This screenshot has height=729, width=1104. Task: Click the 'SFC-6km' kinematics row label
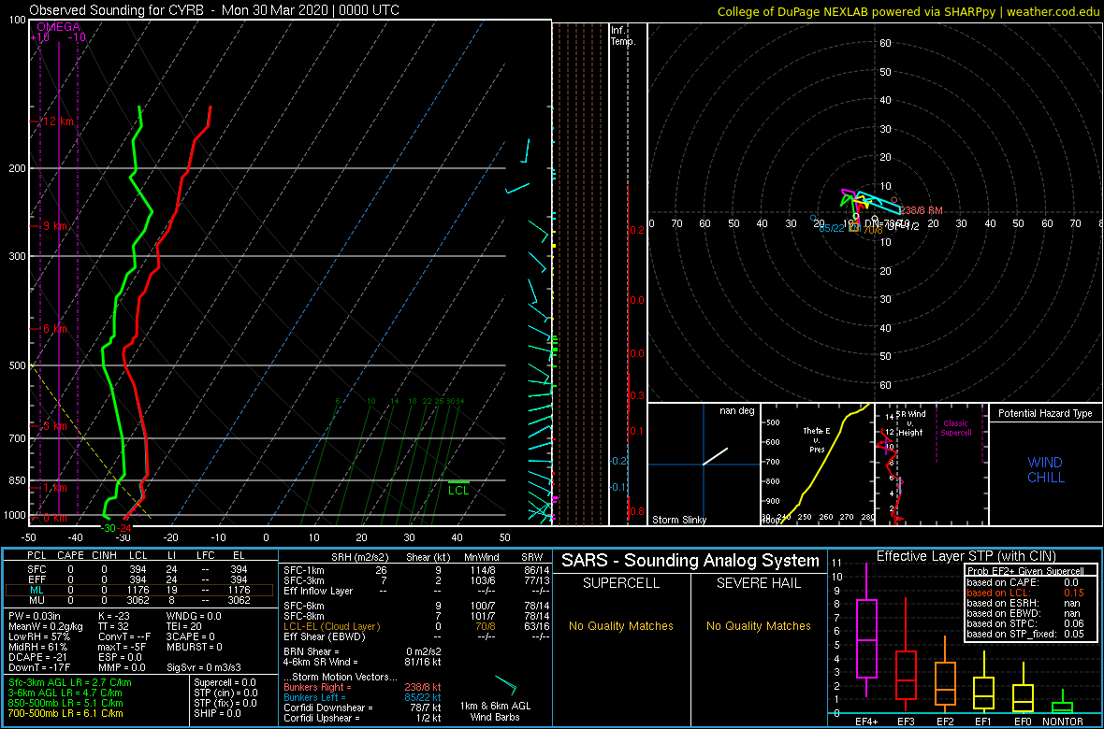[x=303, y=605]
